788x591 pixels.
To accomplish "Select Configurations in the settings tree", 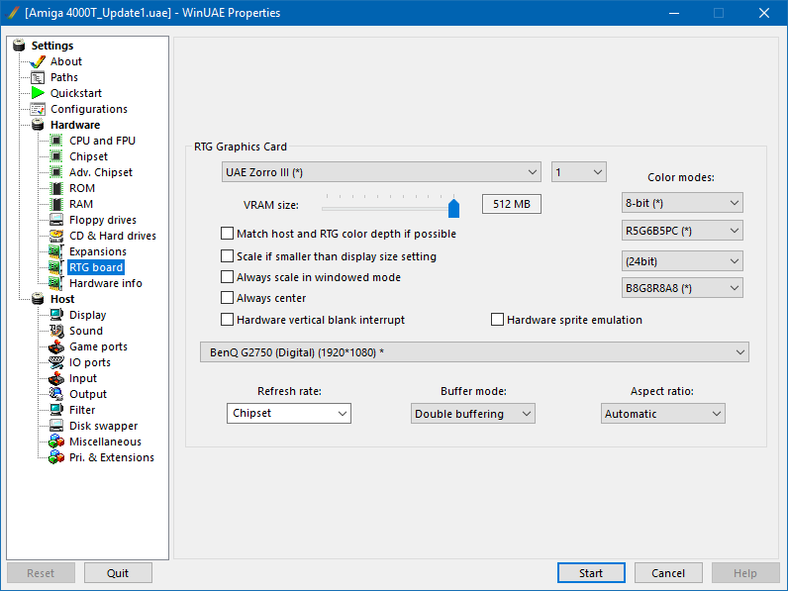I will [x=89, y=109].
